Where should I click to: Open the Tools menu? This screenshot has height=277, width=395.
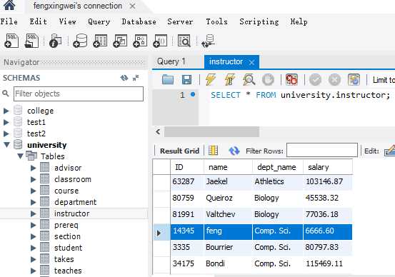pos(216,21)
